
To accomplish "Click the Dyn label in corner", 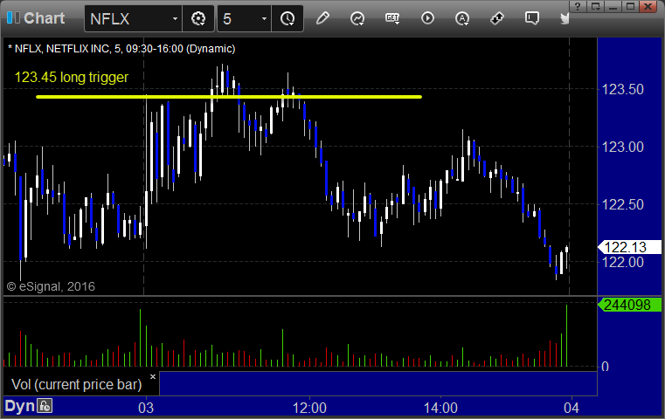I will coord(19,406).
